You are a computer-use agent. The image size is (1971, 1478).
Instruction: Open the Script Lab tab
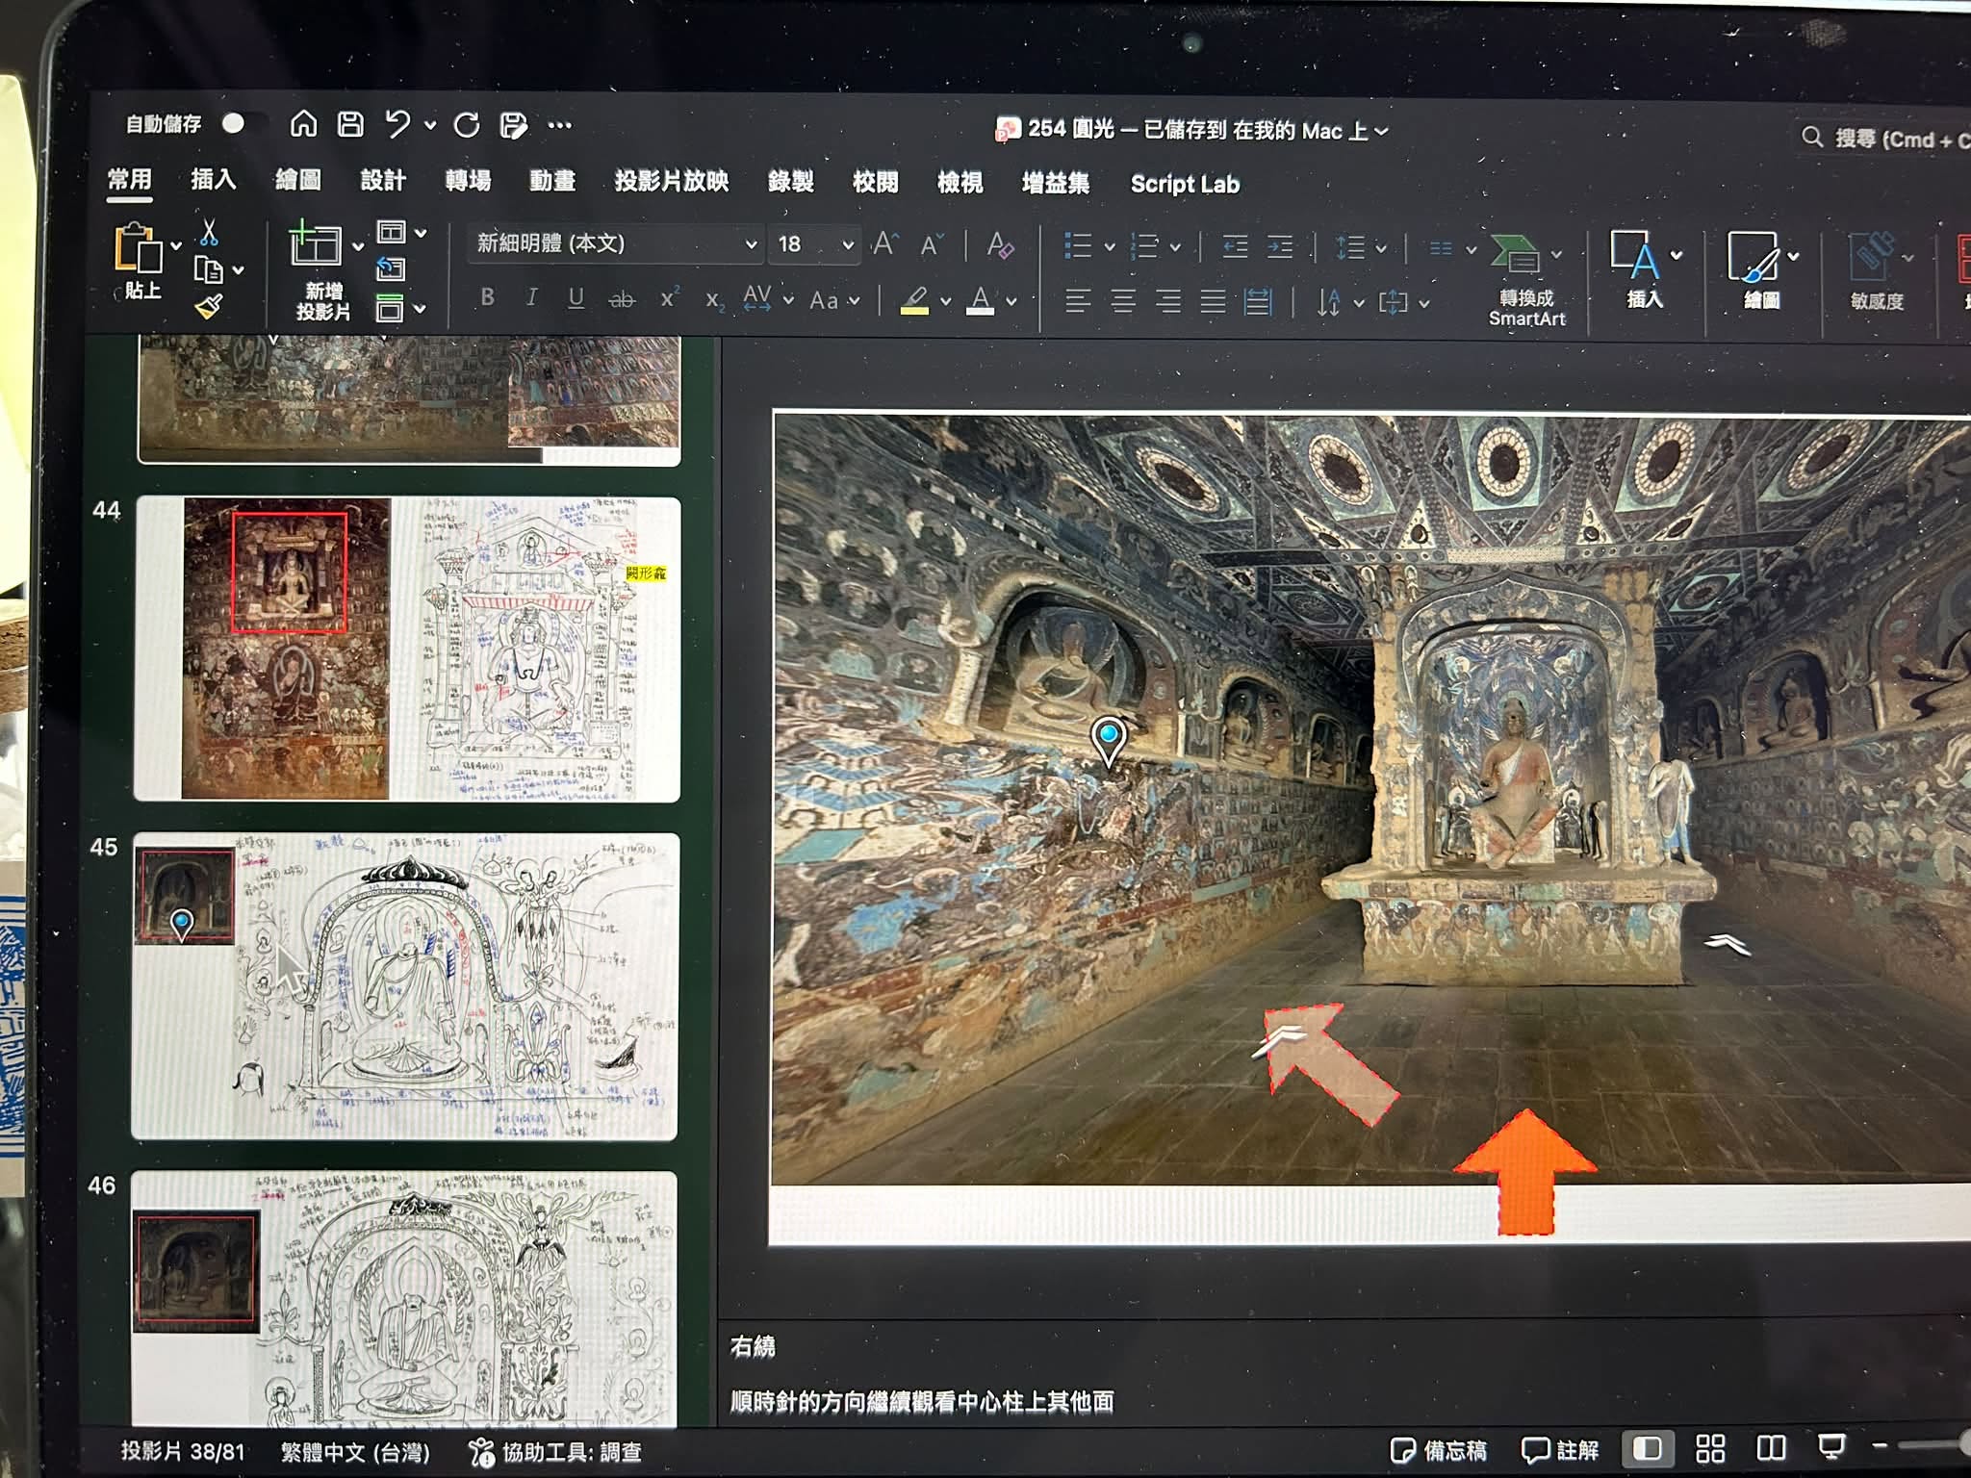click(x=1185, y=185)
